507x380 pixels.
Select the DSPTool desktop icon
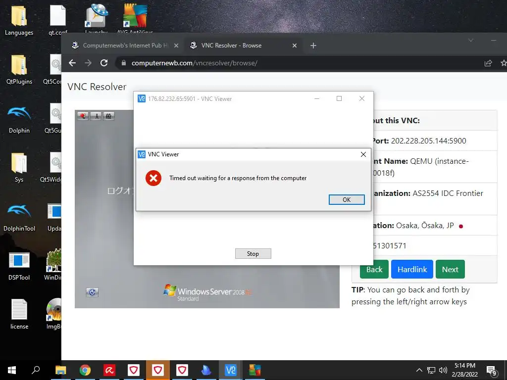pos(19,266)
